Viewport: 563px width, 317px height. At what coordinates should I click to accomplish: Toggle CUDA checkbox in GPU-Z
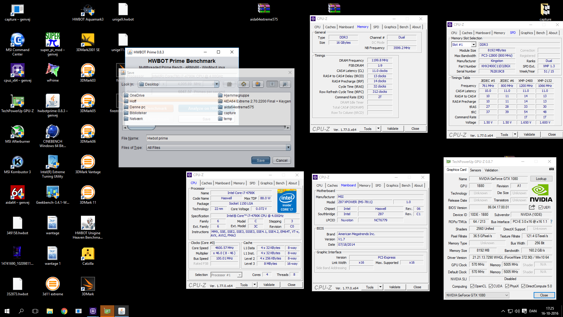(x=491, y=286)
